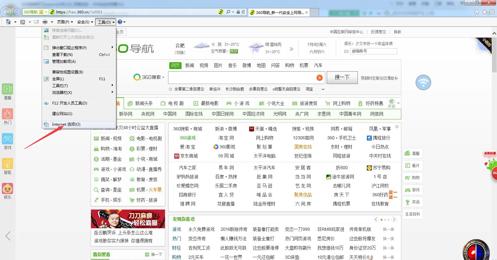Select Internet 选项(O) in Tools menu

(79, 124)
